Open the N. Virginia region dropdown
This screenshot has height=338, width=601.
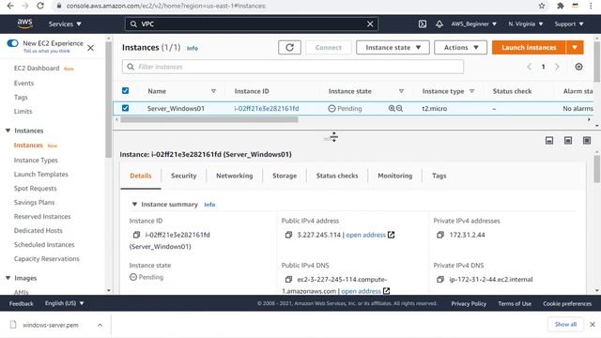(526, 23)
